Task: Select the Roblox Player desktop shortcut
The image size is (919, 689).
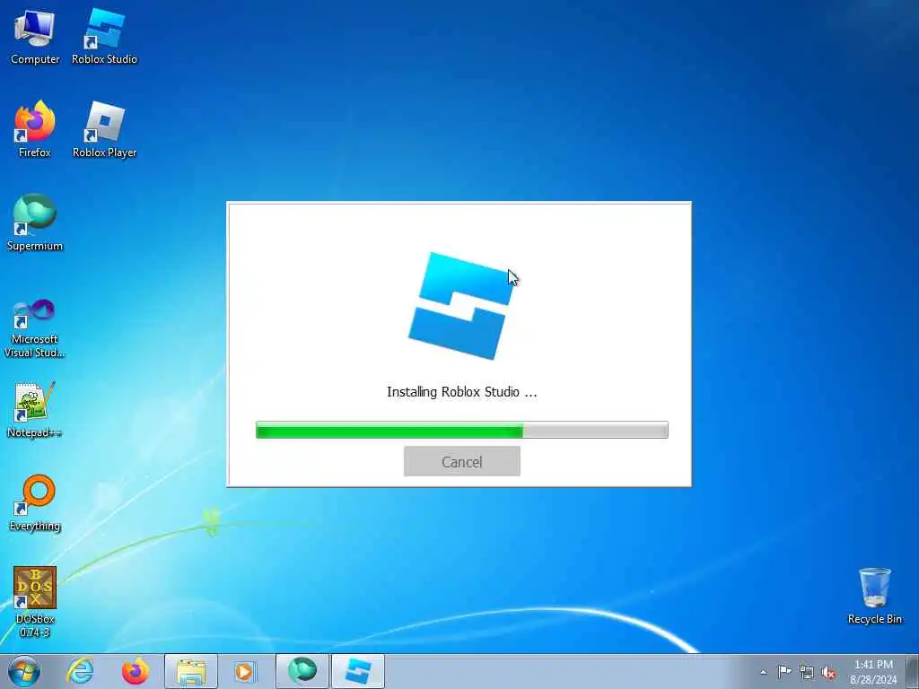Action: coord(104,130)
